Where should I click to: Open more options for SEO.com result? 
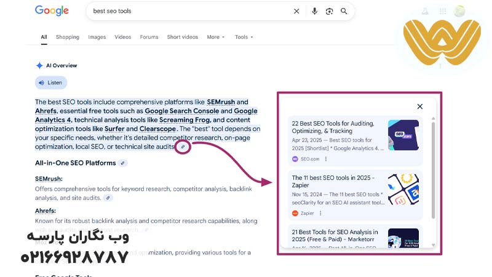pyautogui.click(x=326, y=159)
